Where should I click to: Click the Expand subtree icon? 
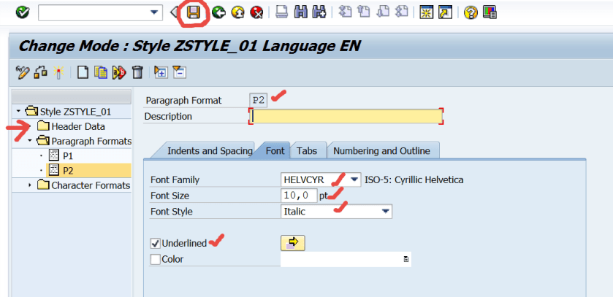pyautogui.click(x=161, y=72)
